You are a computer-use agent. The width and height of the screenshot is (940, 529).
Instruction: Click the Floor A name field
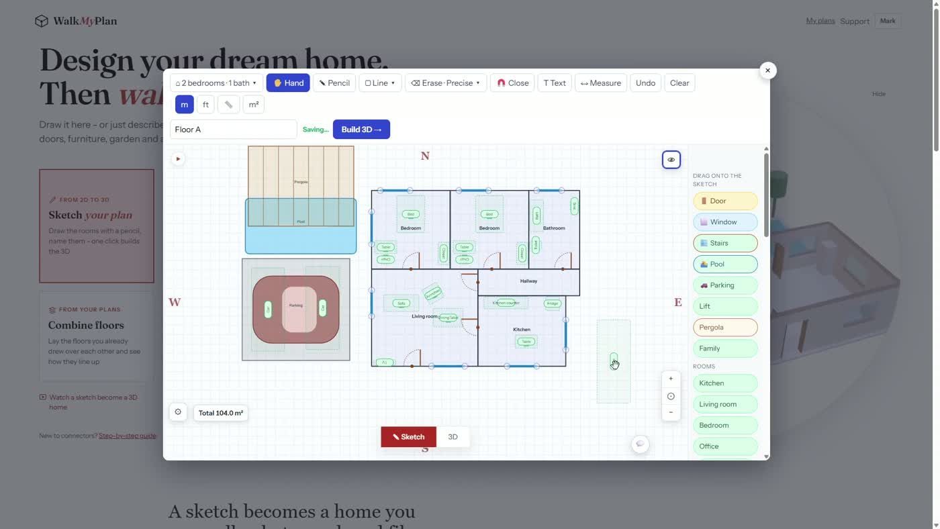233,129
